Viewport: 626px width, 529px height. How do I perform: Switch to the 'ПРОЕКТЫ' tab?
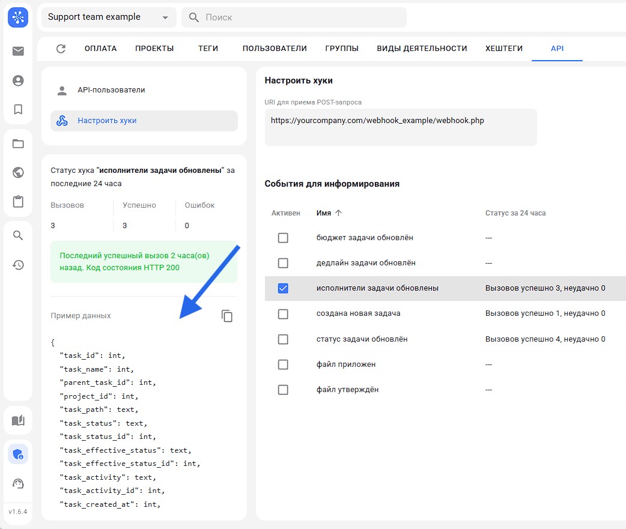point(154,49)
